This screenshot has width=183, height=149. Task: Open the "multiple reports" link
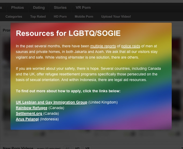pos(103,46)
